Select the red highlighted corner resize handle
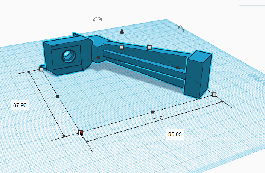This screenshot has height=173, width=265. click(81, 132)
